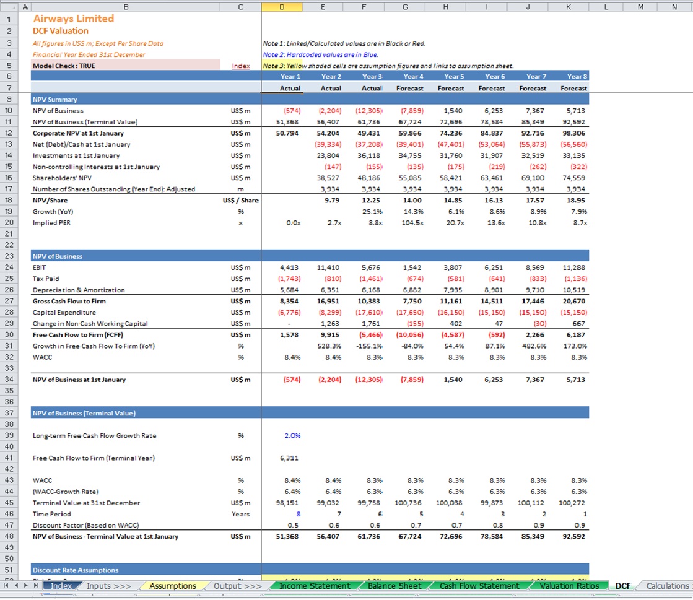Click the next sheet scroll arrow
Viewport: 693px width, 600px height.
click(26, 585)
